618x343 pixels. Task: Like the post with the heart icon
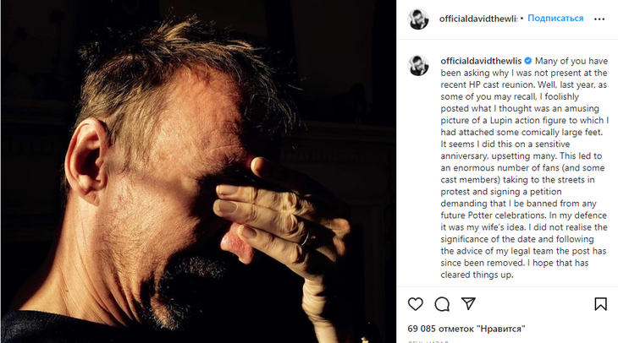point(416,304)
